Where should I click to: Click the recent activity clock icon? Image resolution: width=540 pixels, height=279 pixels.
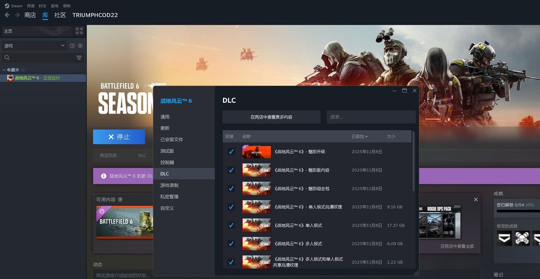click(x=72, y=46)
